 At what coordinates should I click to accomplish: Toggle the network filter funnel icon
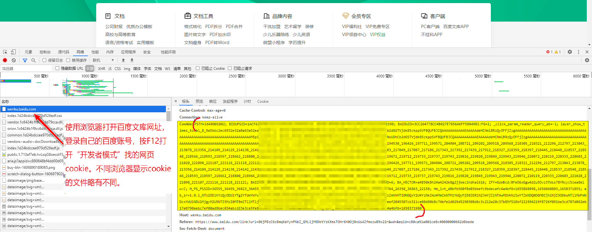[x=25, y=60]
